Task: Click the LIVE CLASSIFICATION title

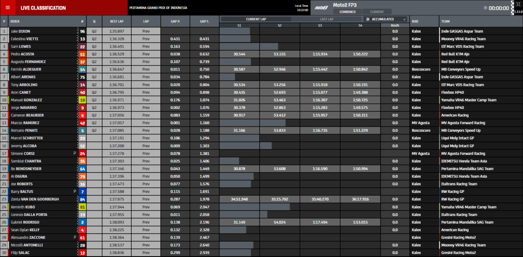Action: tap(43, 8)
